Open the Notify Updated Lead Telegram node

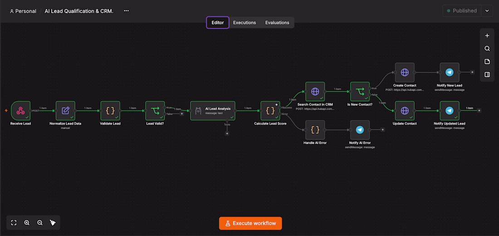(x=450, y=111)
